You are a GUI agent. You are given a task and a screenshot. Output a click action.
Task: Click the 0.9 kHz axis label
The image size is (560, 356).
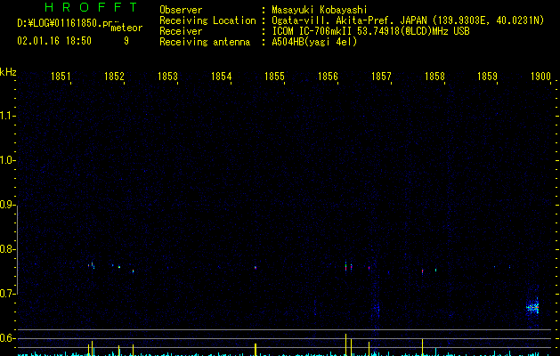[7, 205]
